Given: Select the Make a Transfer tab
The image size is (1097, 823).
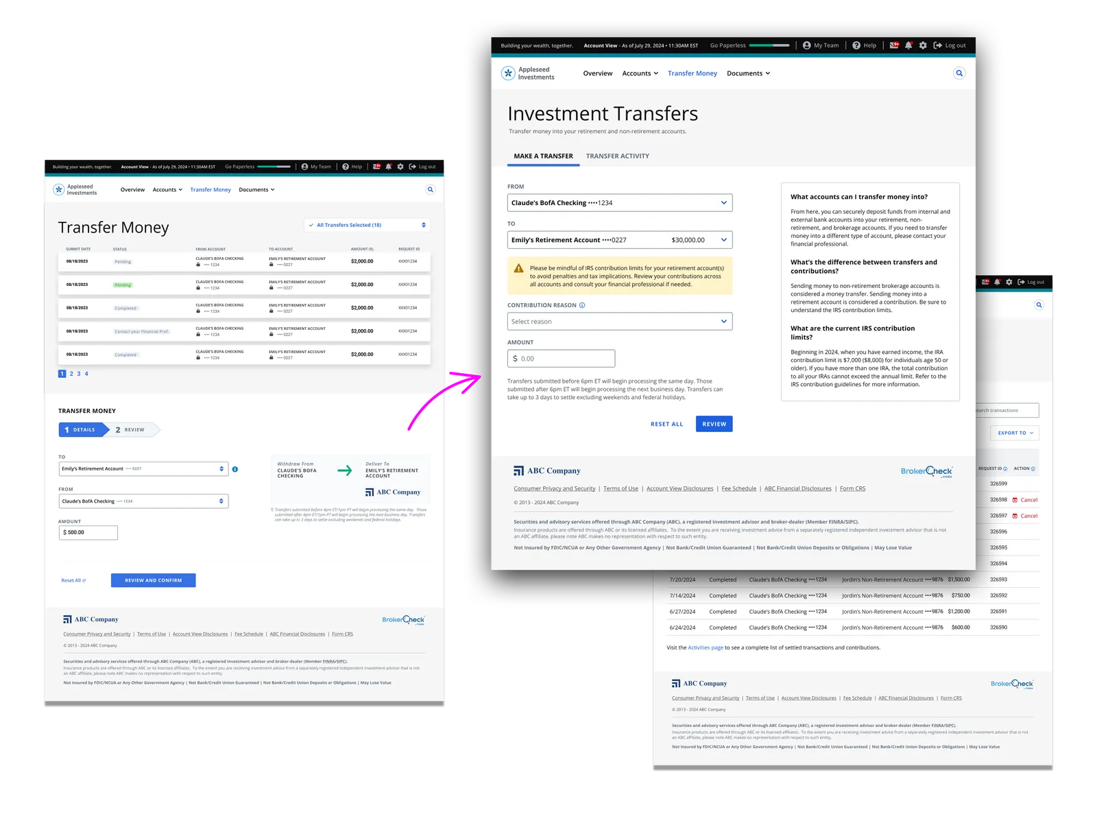Looking at the screenshot, I should 544,156.
